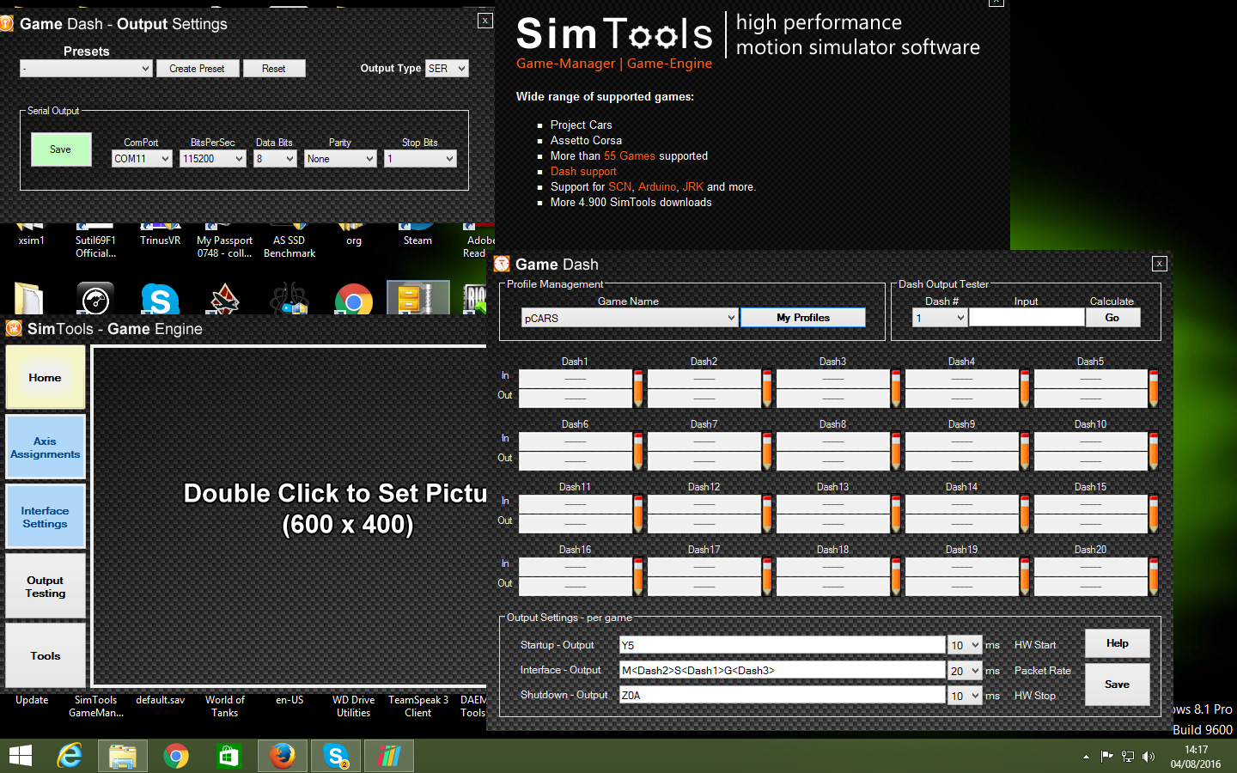Expand the BitsPerSec dropdown showing 115200
The width and height of the screenshot is (1237, 773).
click(x=213, y=158)
